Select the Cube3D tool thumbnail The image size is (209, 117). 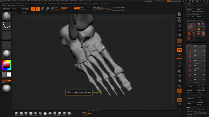click(x=189, y=34)
